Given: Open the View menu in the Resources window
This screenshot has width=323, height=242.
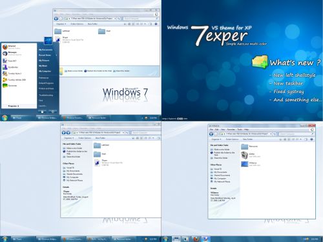Looking at the screenshot, I should pyautogui.click(x=223, y=130).
